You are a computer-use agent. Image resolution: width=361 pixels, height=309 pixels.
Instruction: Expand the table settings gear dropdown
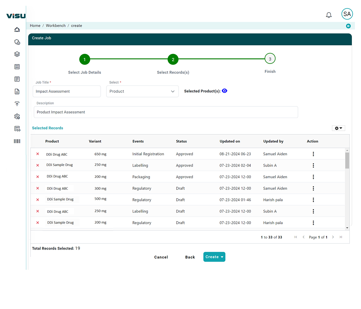(x=338, y=128)
